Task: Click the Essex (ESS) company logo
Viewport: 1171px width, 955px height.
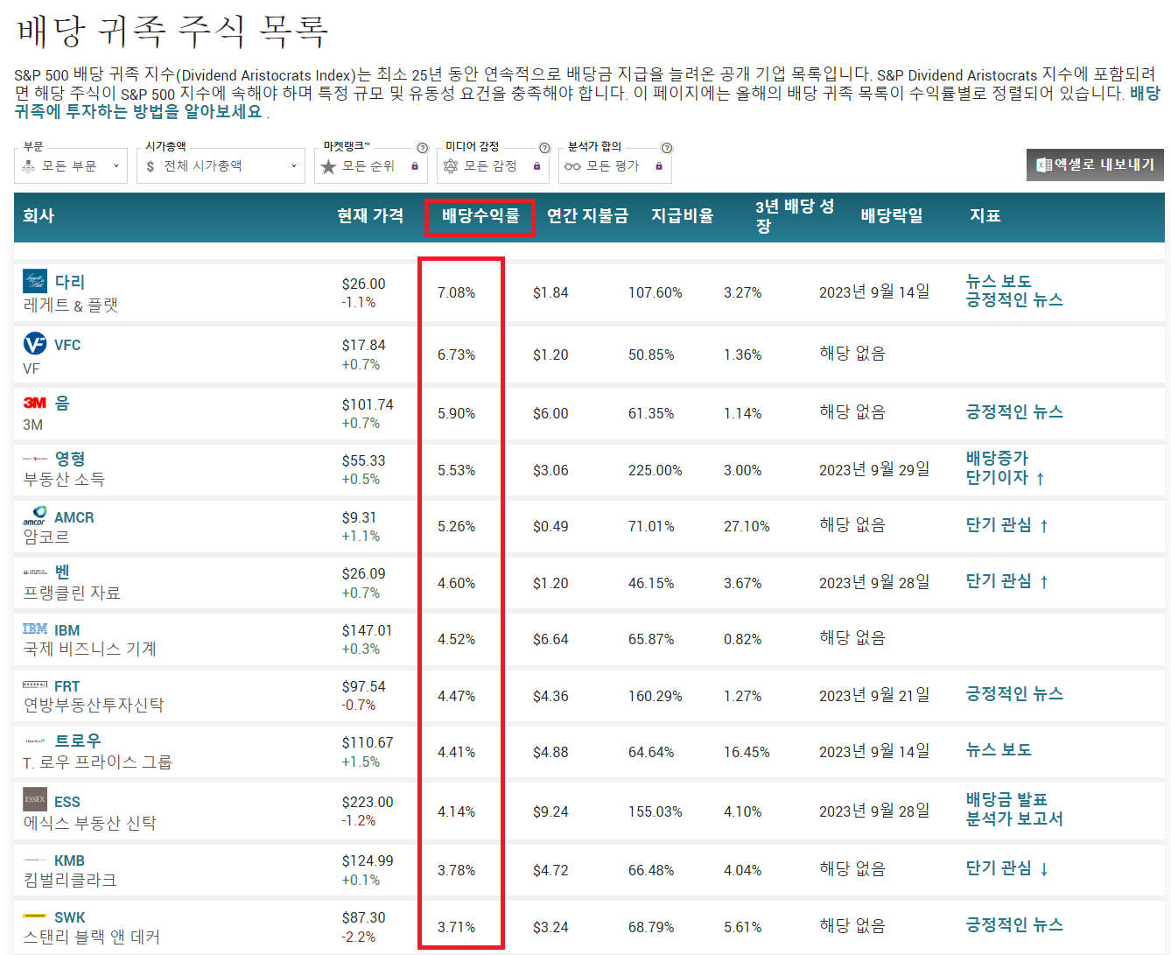Action: pyautogui.click(x=34, y=800)
